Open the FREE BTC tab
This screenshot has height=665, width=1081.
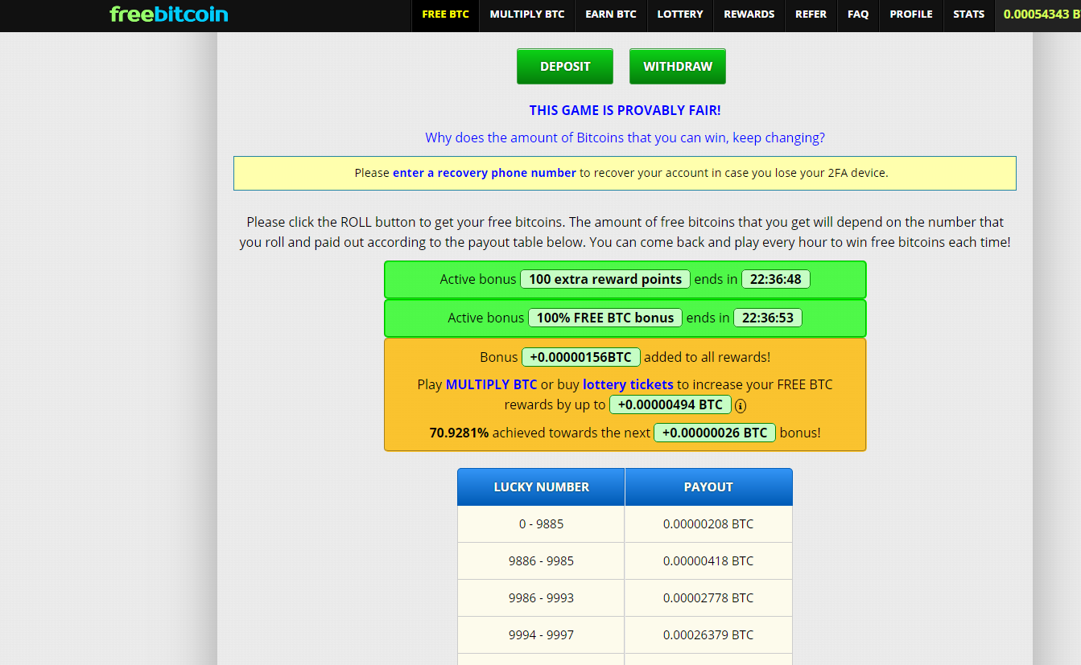[x=445, y=14]
